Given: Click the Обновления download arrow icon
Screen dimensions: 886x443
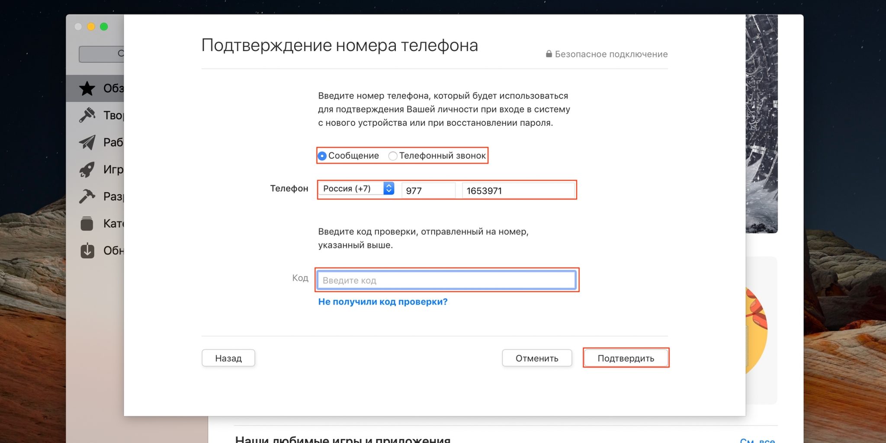Looking at the screenshot, I should point(87,250).
